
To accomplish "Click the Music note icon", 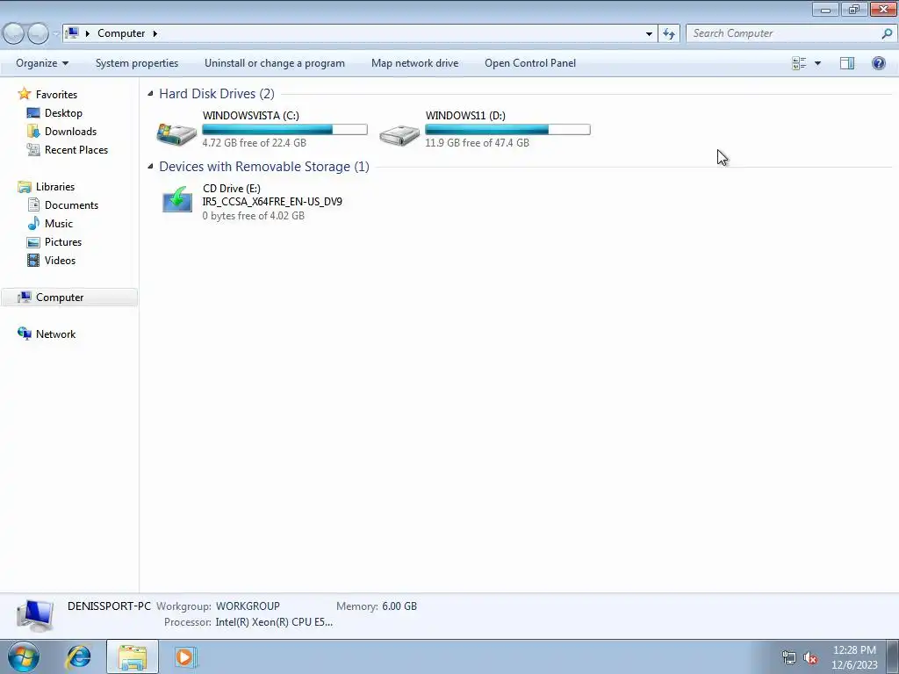I will click(34, 224).
